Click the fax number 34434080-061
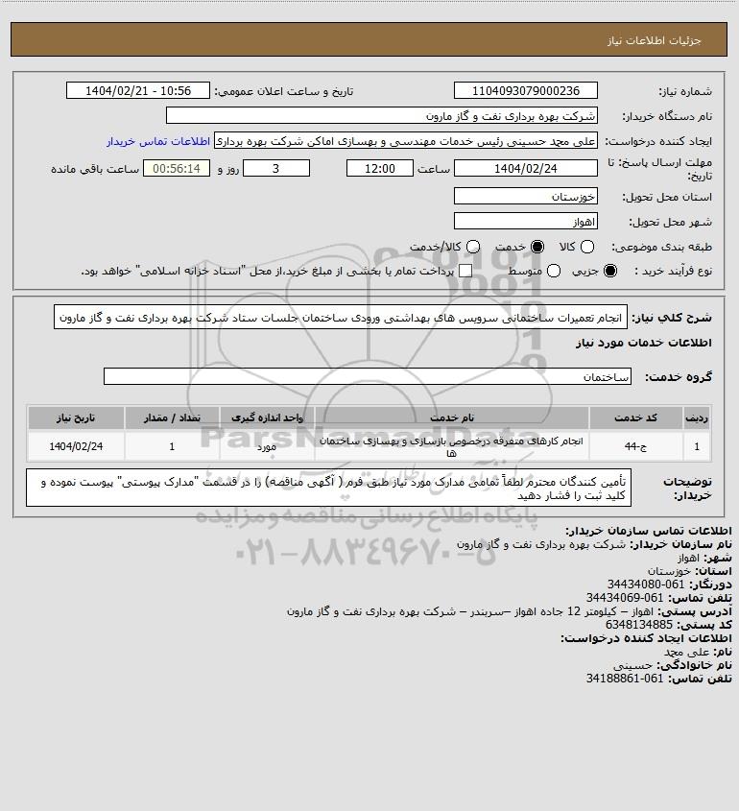739x811 pixels. (x=645, y=584)
